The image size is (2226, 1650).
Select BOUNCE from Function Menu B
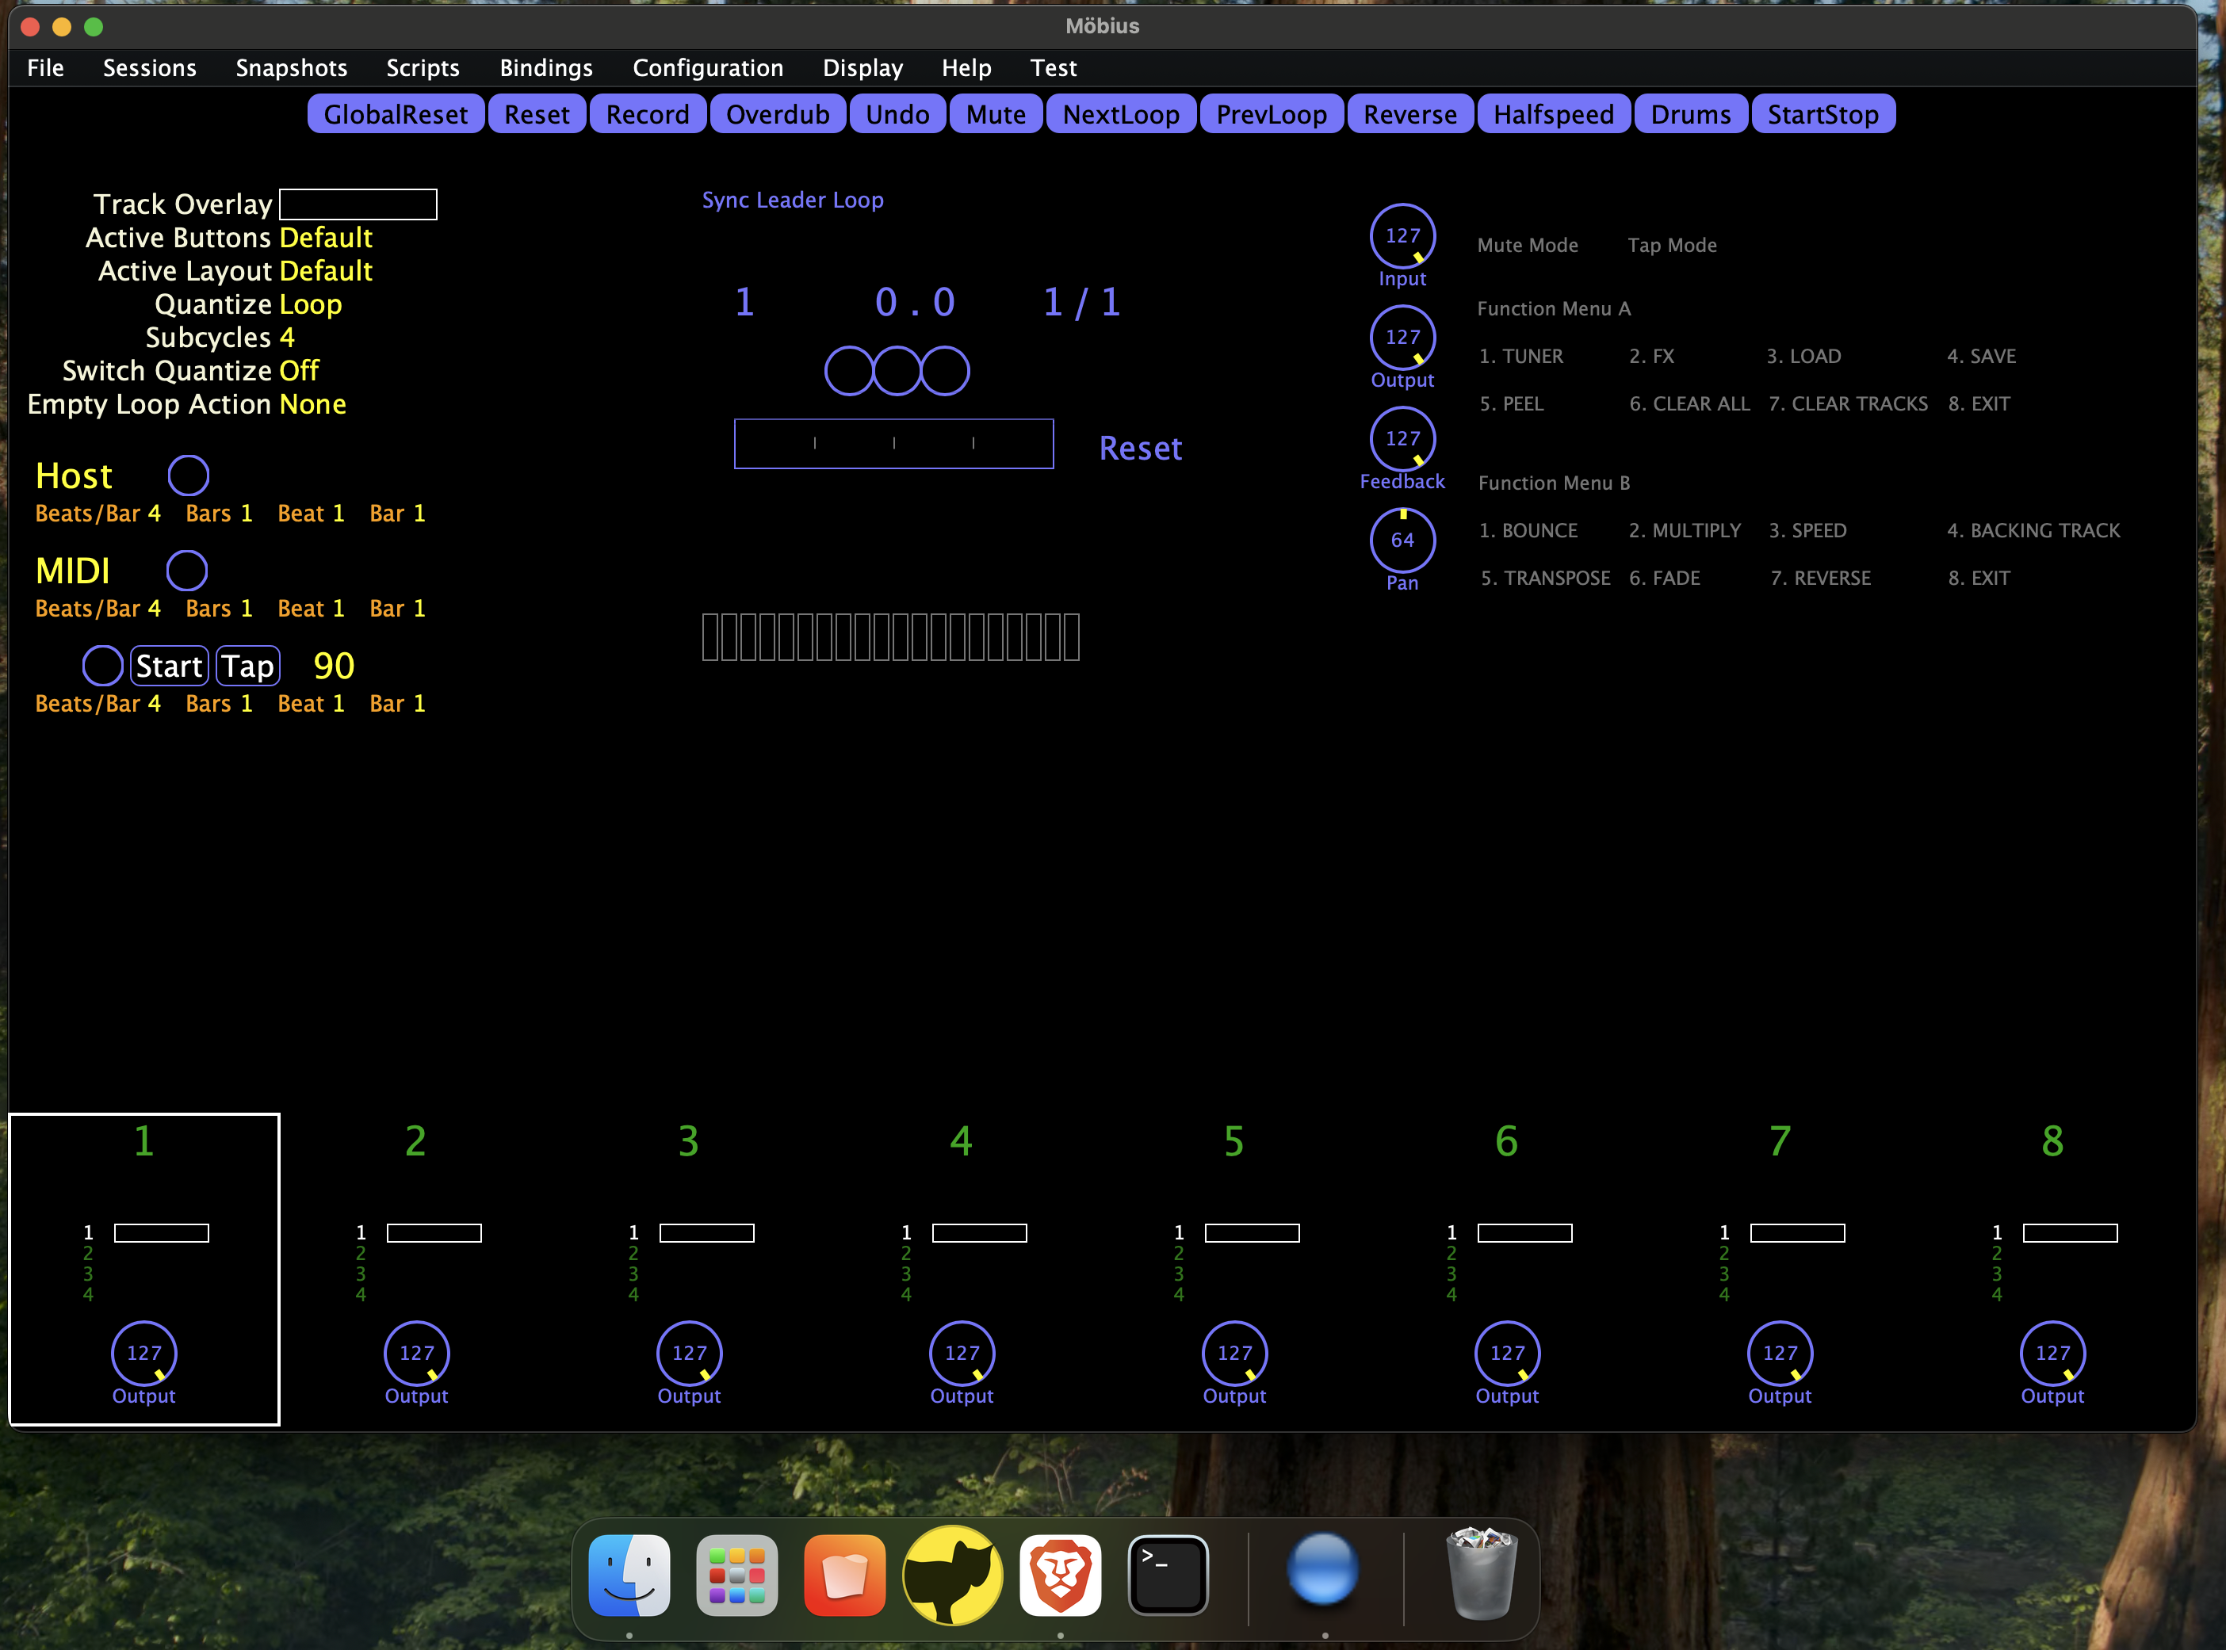pos(1528,530)
